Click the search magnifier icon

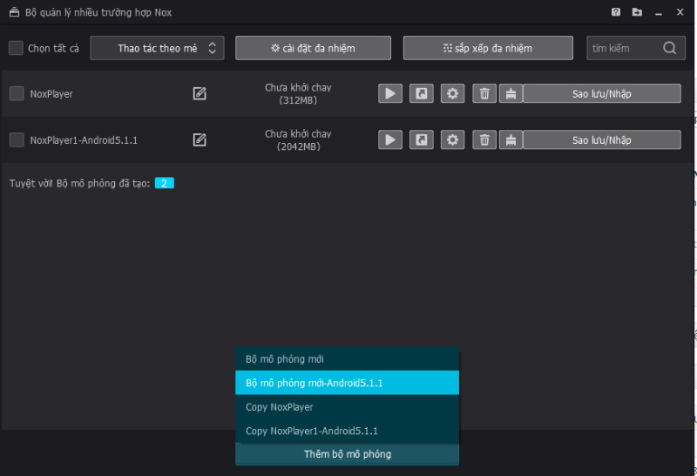coord(669,48)
